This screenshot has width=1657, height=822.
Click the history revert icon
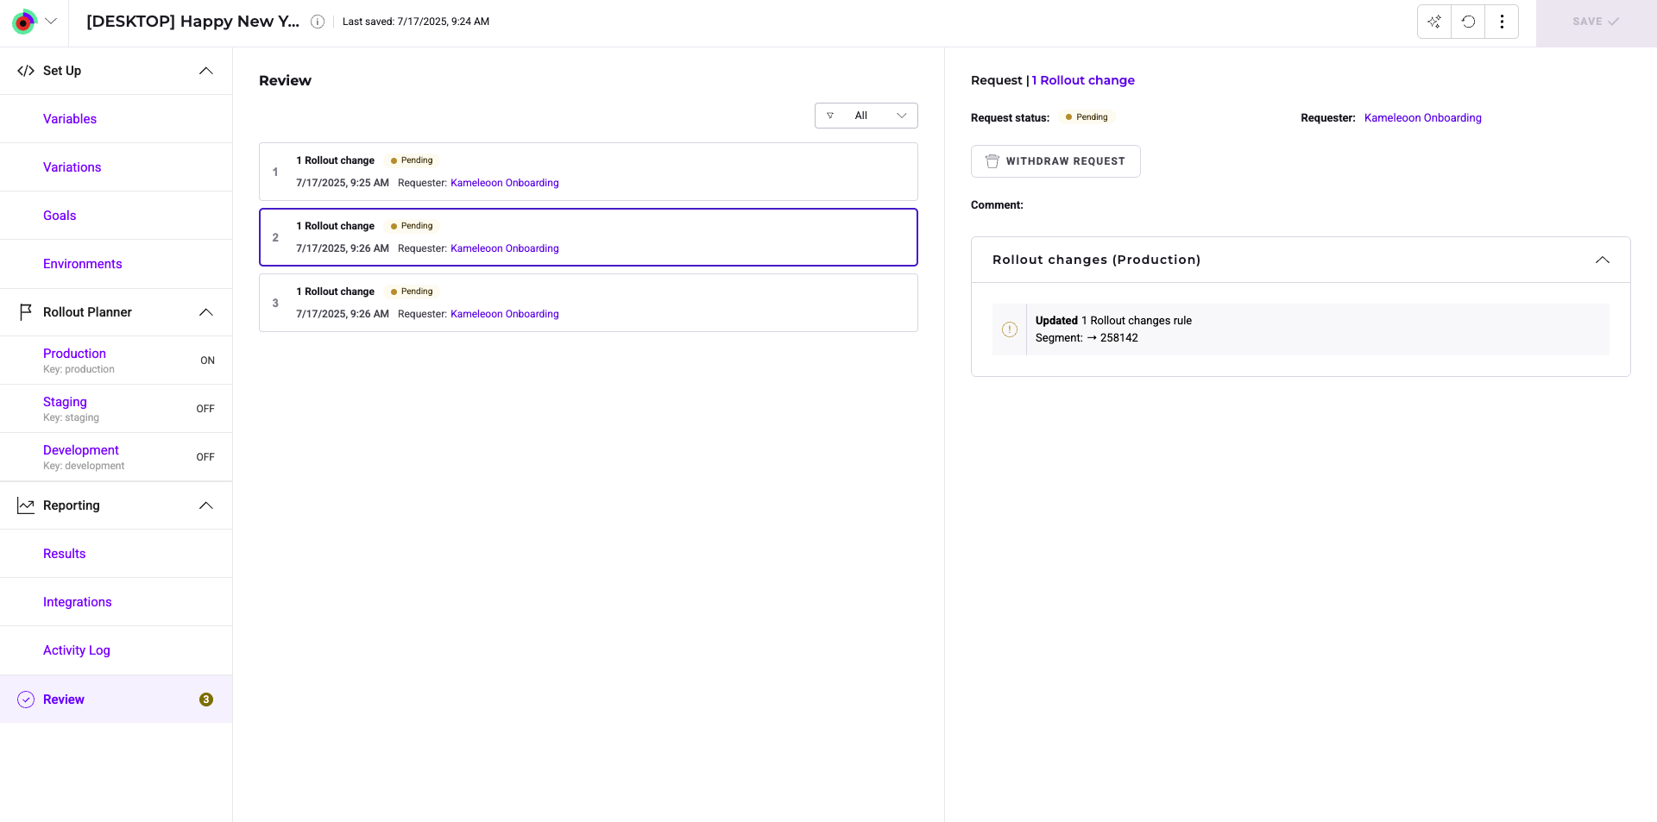click(x=1468, y=22)
